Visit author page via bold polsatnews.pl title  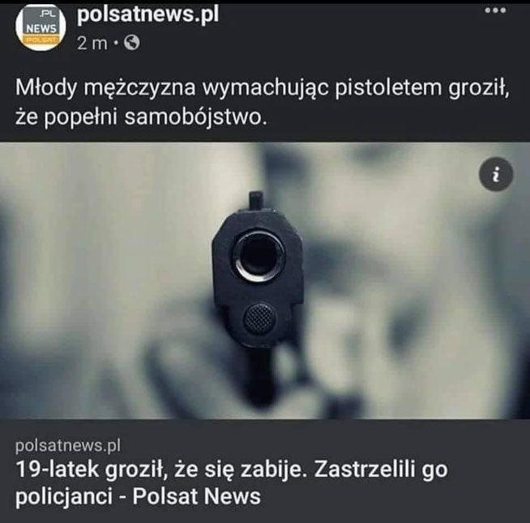click(x=147, y=15)
